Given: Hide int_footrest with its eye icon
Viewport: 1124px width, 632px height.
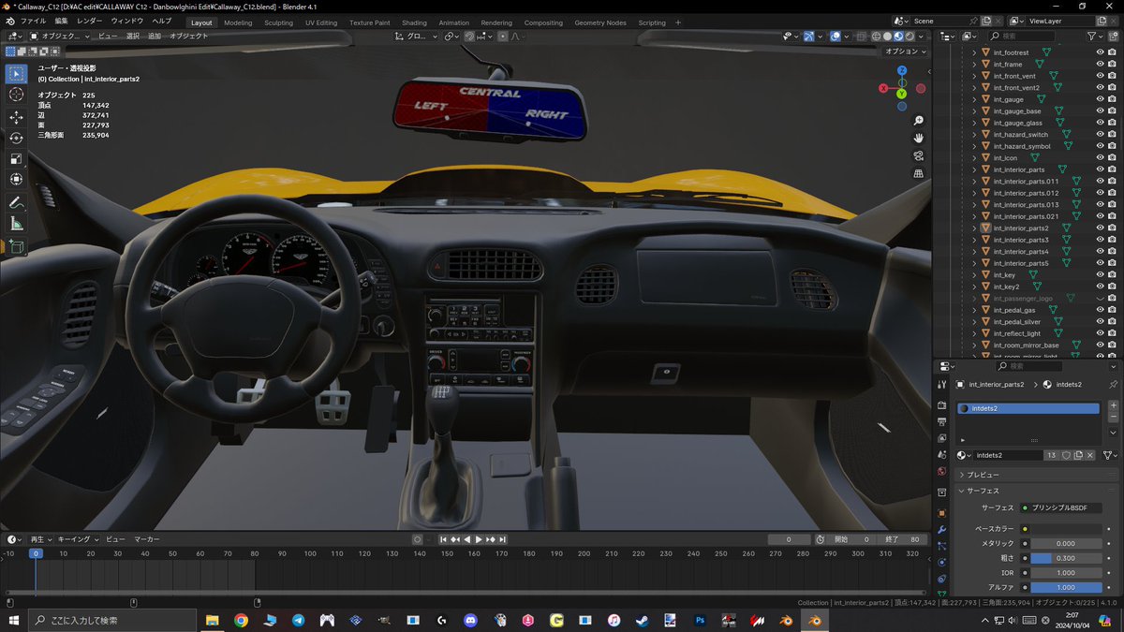Looking at the screenshot, I should coord(1101,52).
